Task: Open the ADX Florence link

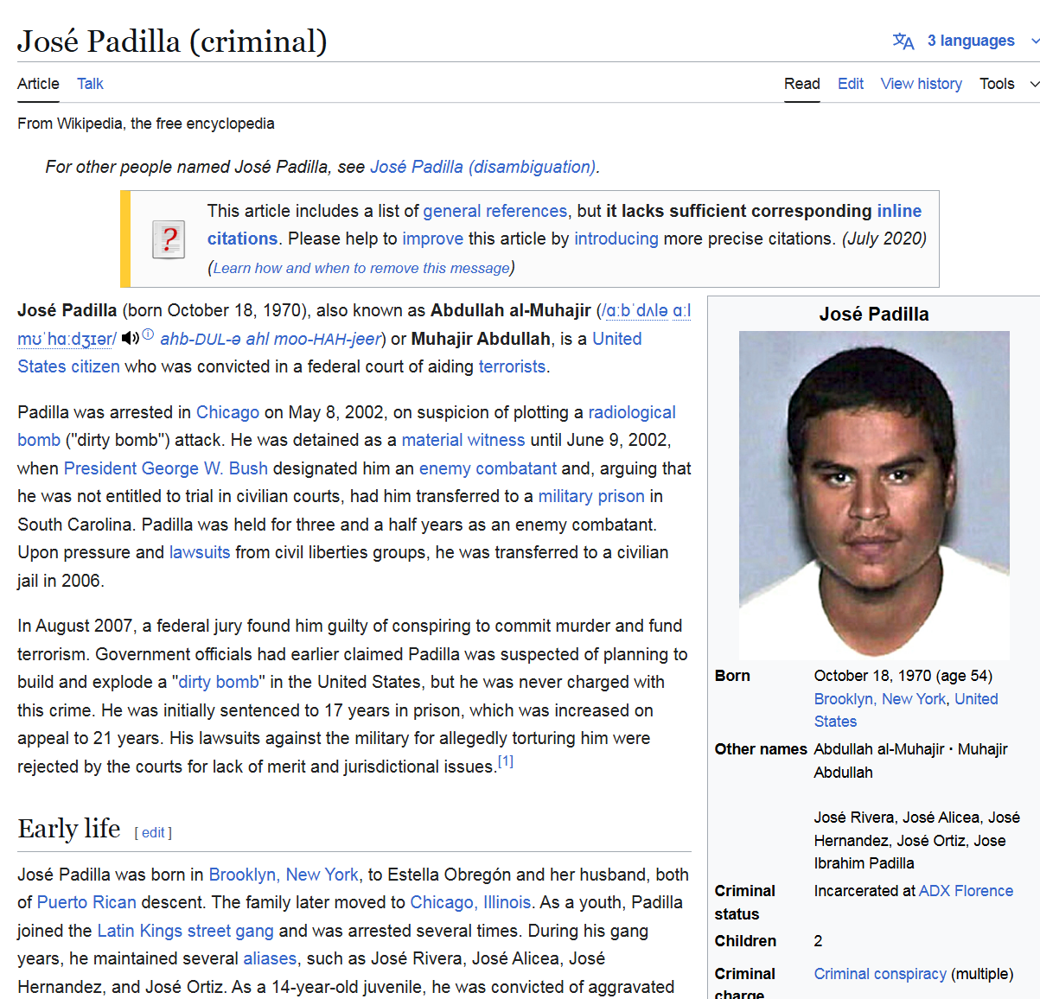Action: (966, 891)
